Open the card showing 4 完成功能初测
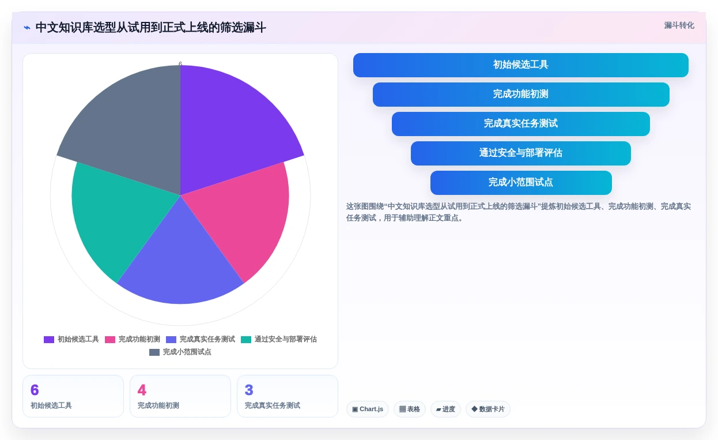718x440 pixels. [x=180, y=396]
